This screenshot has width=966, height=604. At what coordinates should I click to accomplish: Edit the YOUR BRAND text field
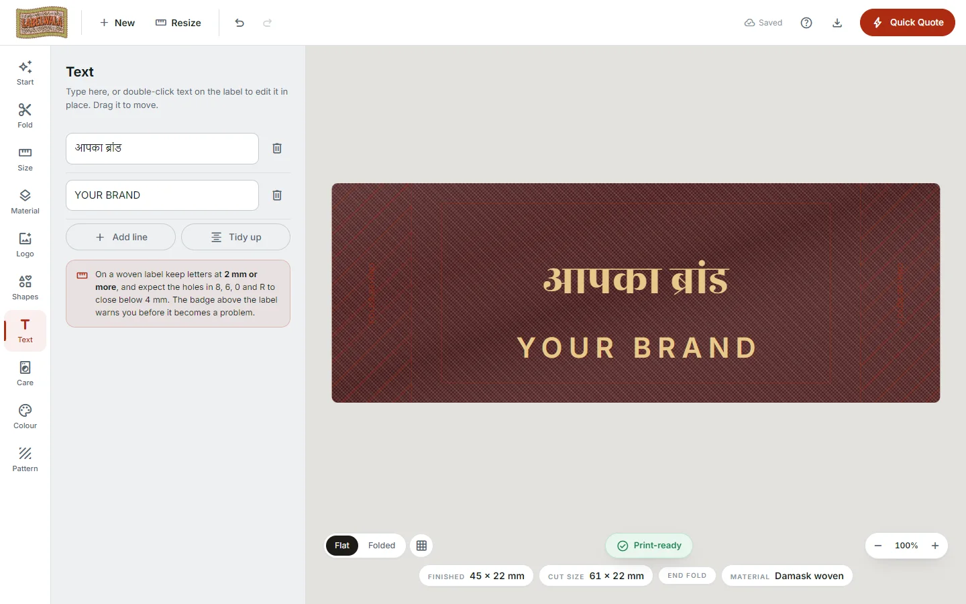[x=162, y=195]
